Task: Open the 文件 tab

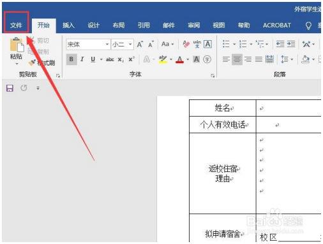Action: (x=16, y=25)
